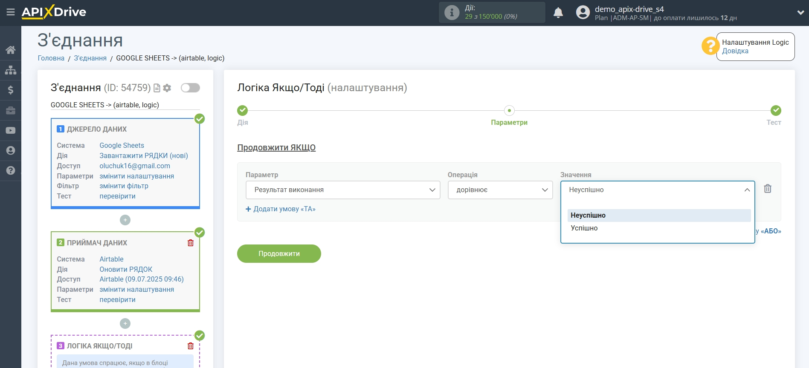Select the Неуспішно option

(659, 216)
